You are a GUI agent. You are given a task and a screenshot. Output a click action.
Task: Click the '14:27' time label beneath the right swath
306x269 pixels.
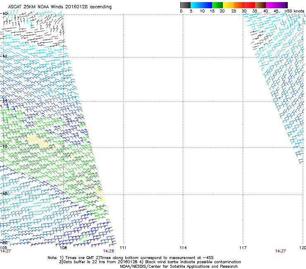coord(280,251)
